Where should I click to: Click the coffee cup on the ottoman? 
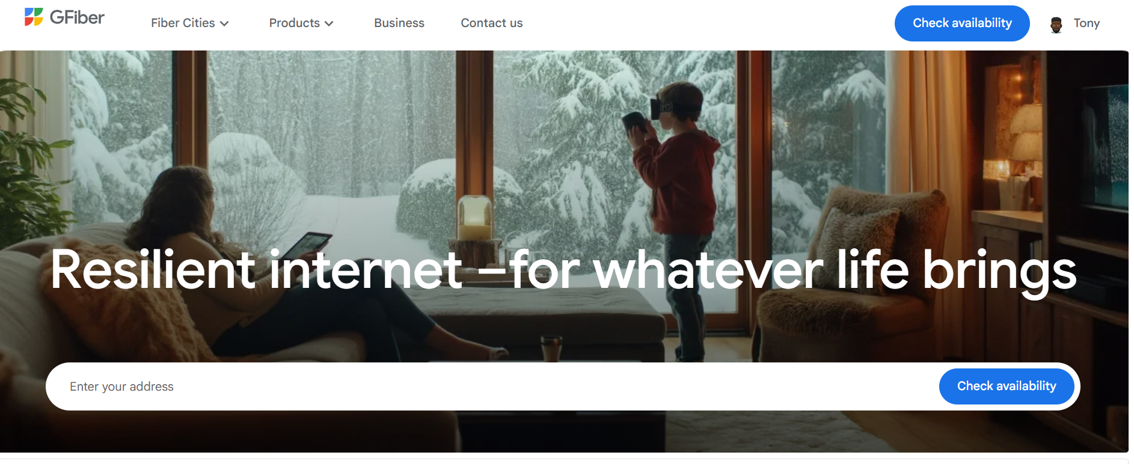coord(551,348)
